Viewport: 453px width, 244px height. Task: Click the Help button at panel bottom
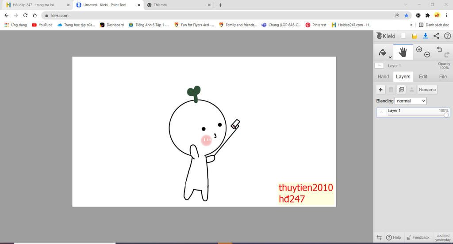tap(393, 237)
